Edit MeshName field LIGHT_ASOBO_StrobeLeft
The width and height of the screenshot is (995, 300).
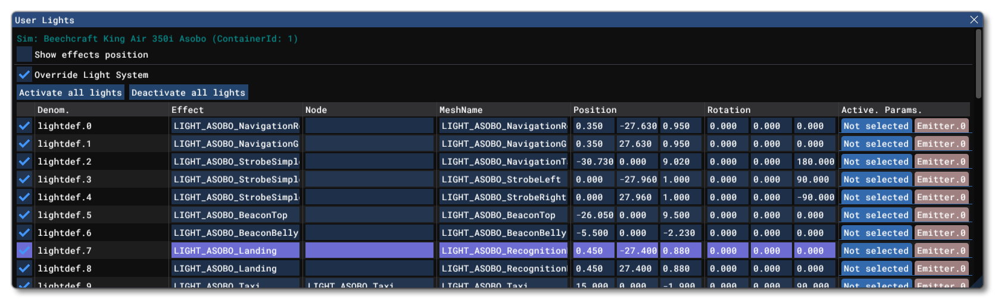(x=503, y=179)
